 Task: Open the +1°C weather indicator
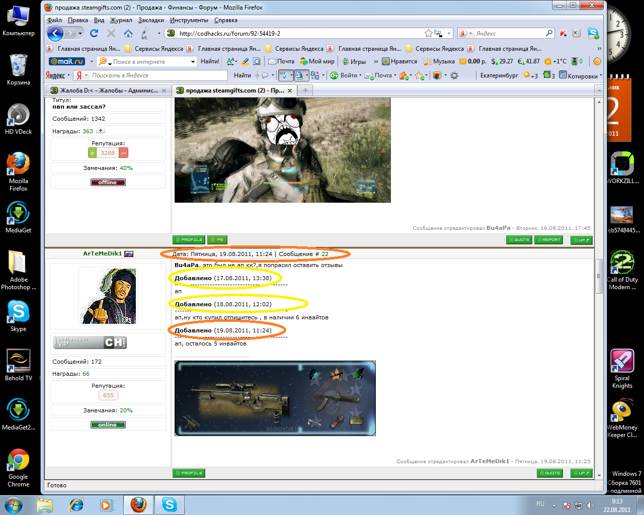555,61
